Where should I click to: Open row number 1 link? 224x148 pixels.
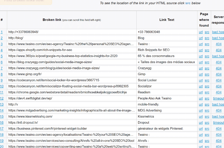(x=2, y=32)
